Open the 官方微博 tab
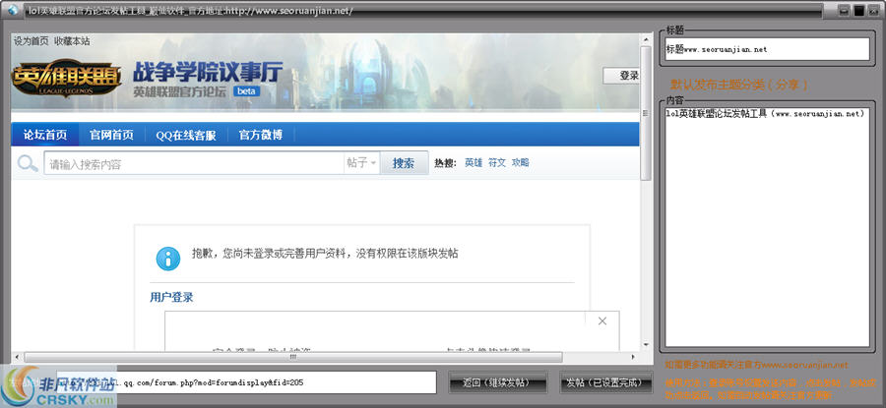Image resolution: width=886 pixels, height=408 pixels. coord(261,135)
